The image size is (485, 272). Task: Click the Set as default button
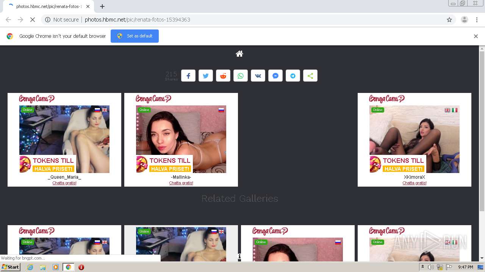pos(135,36)
